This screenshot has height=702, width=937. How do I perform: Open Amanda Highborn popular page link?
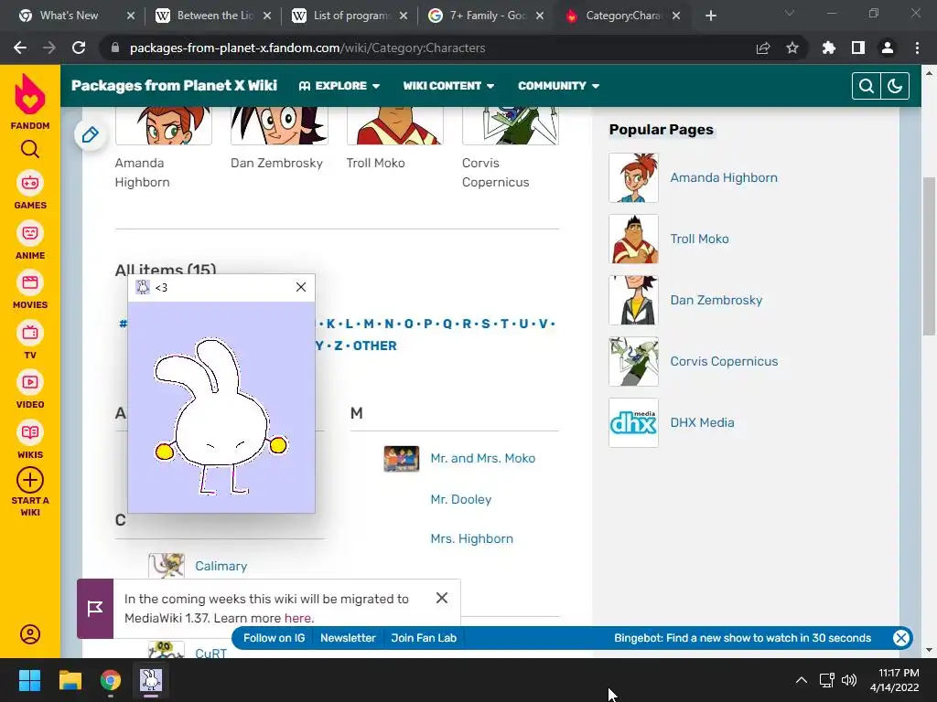point(724,177)
